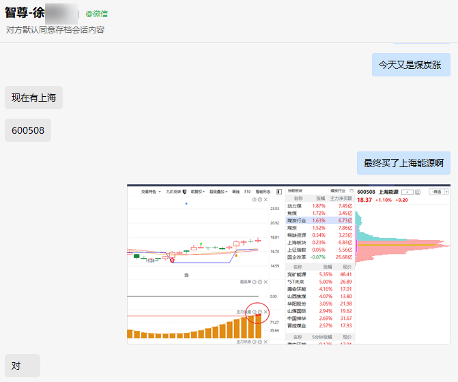This screenshot has width=458, height=382.
Task: Select the 晋控煤业 stock row
Action: click(x=320, y=325)
